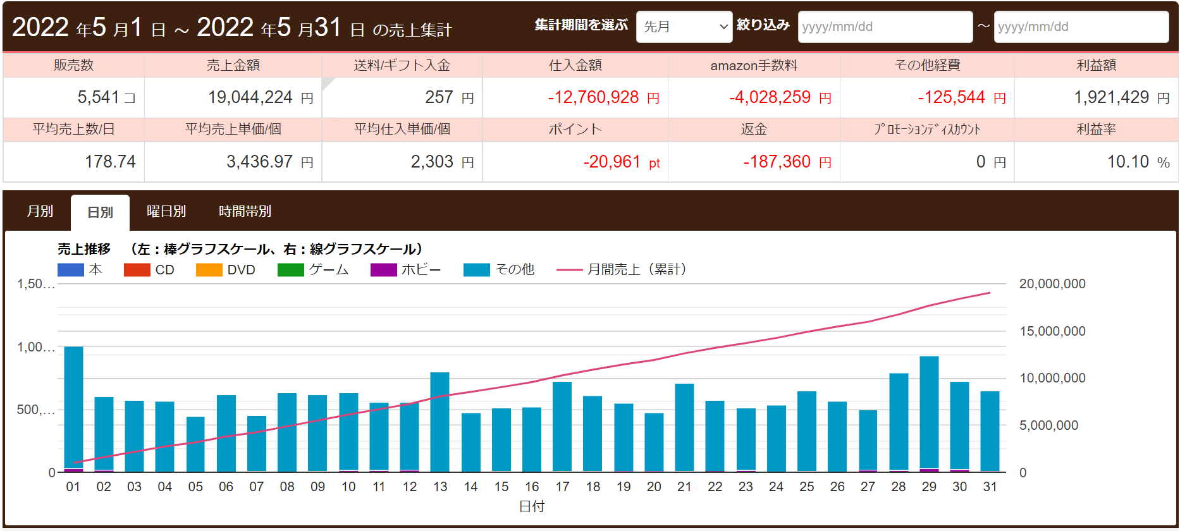
Task: Switch to the 月別 tab
Action: point(40,211)
